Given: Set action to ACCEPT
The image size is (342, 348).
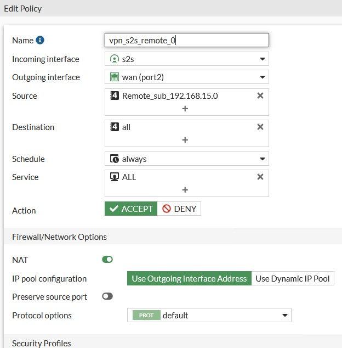Looking at the screenshot, I should click(x=131, y=209).
